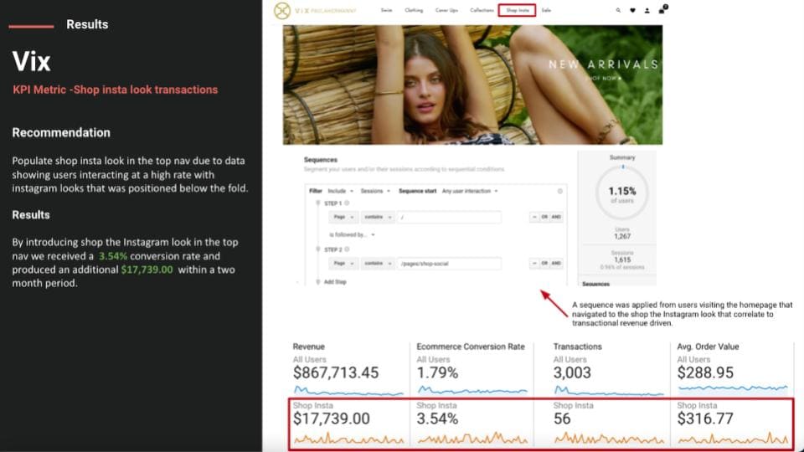Click the help icon beside STEP 1
This screenshot has height=452, width=804.
tap(347, 203)
